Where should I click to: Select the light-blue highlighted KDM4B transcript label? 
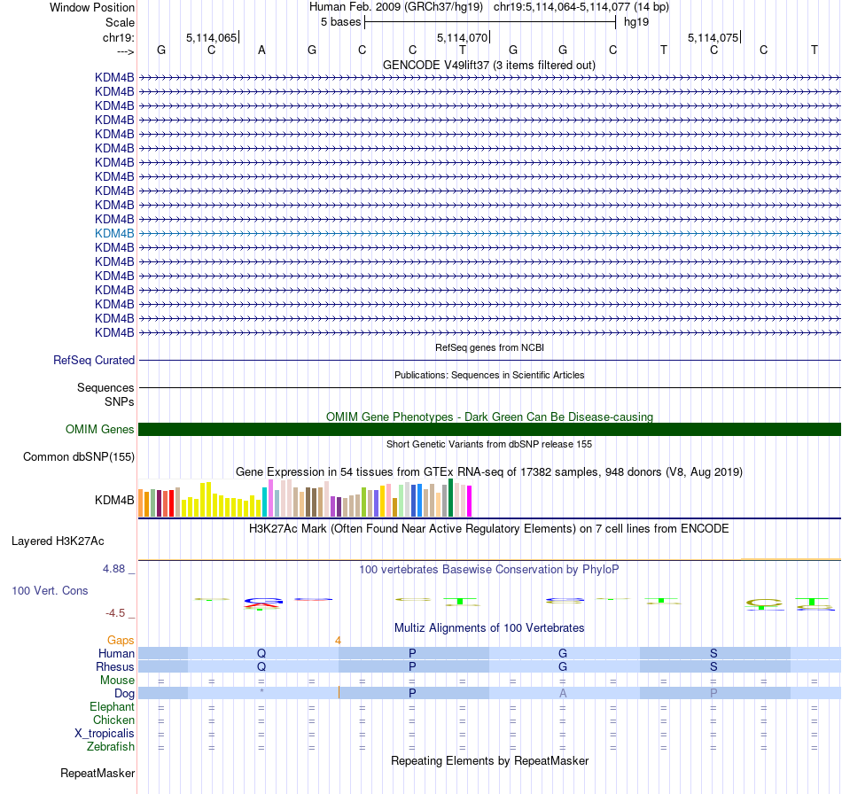[x=114, y=234]
